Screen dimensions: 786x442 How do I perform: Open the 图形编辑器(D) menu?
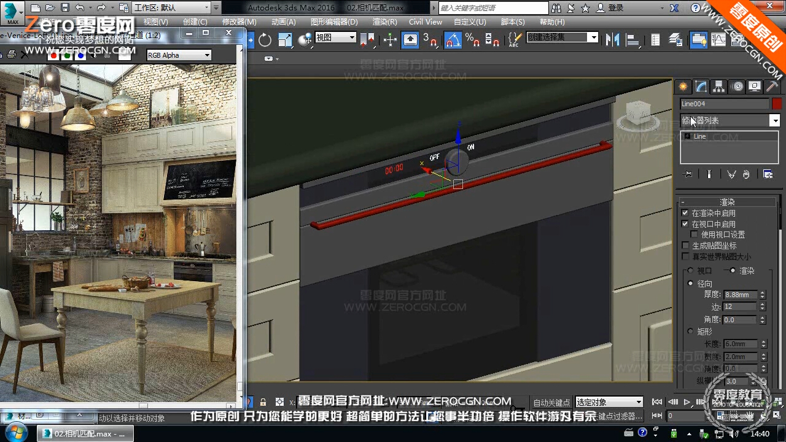[334, 22]
